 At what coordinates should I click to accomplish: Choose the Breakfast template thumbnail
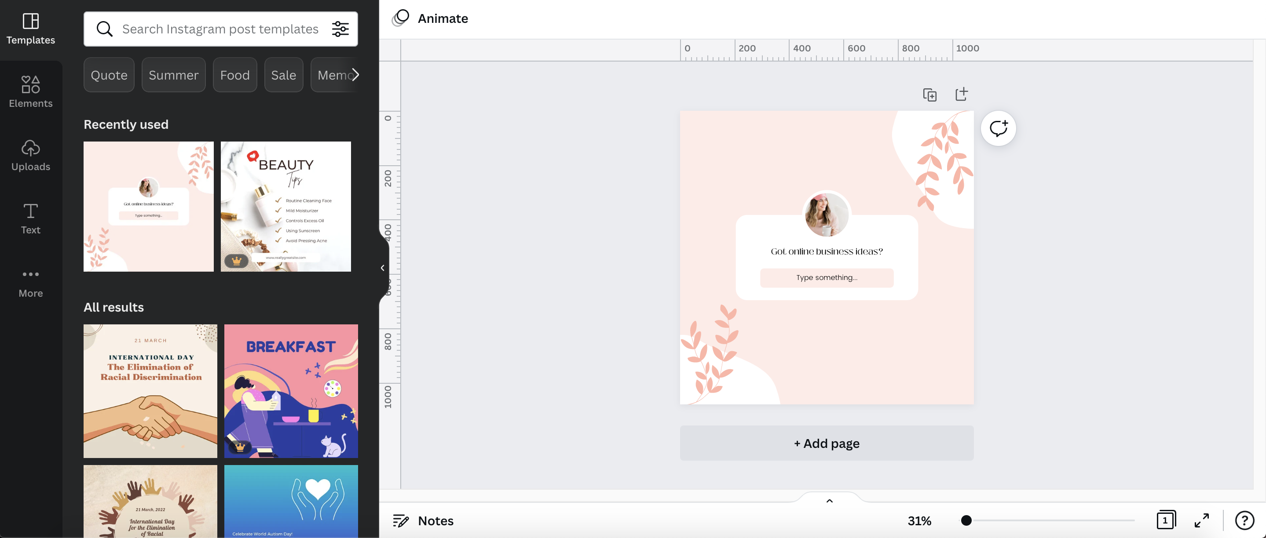[291, 391]
